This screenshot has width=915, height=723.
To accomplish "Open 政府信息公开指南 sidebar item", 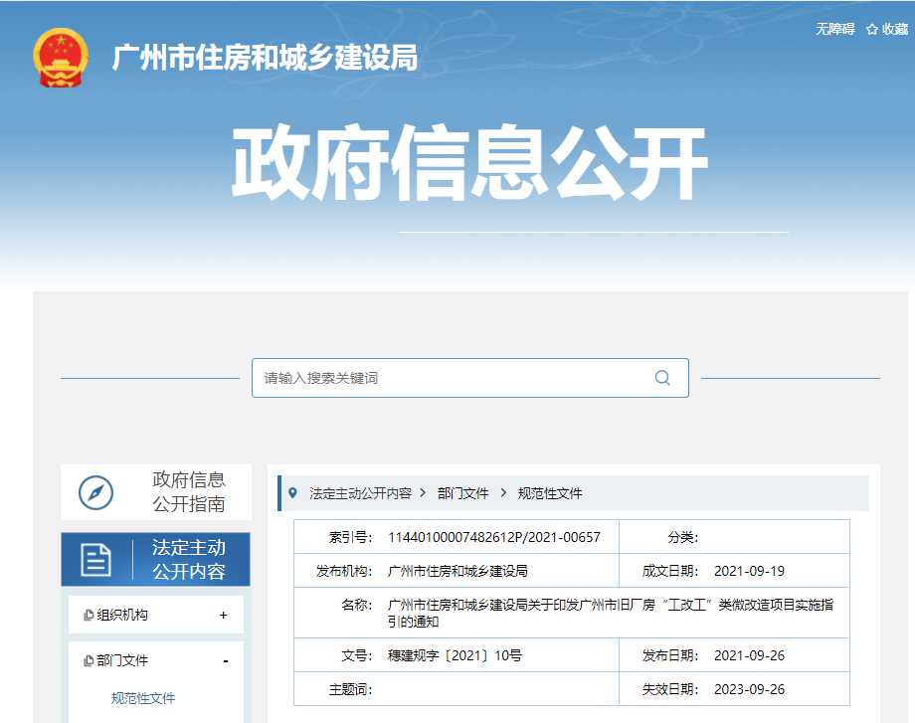I will click(156, 492).
